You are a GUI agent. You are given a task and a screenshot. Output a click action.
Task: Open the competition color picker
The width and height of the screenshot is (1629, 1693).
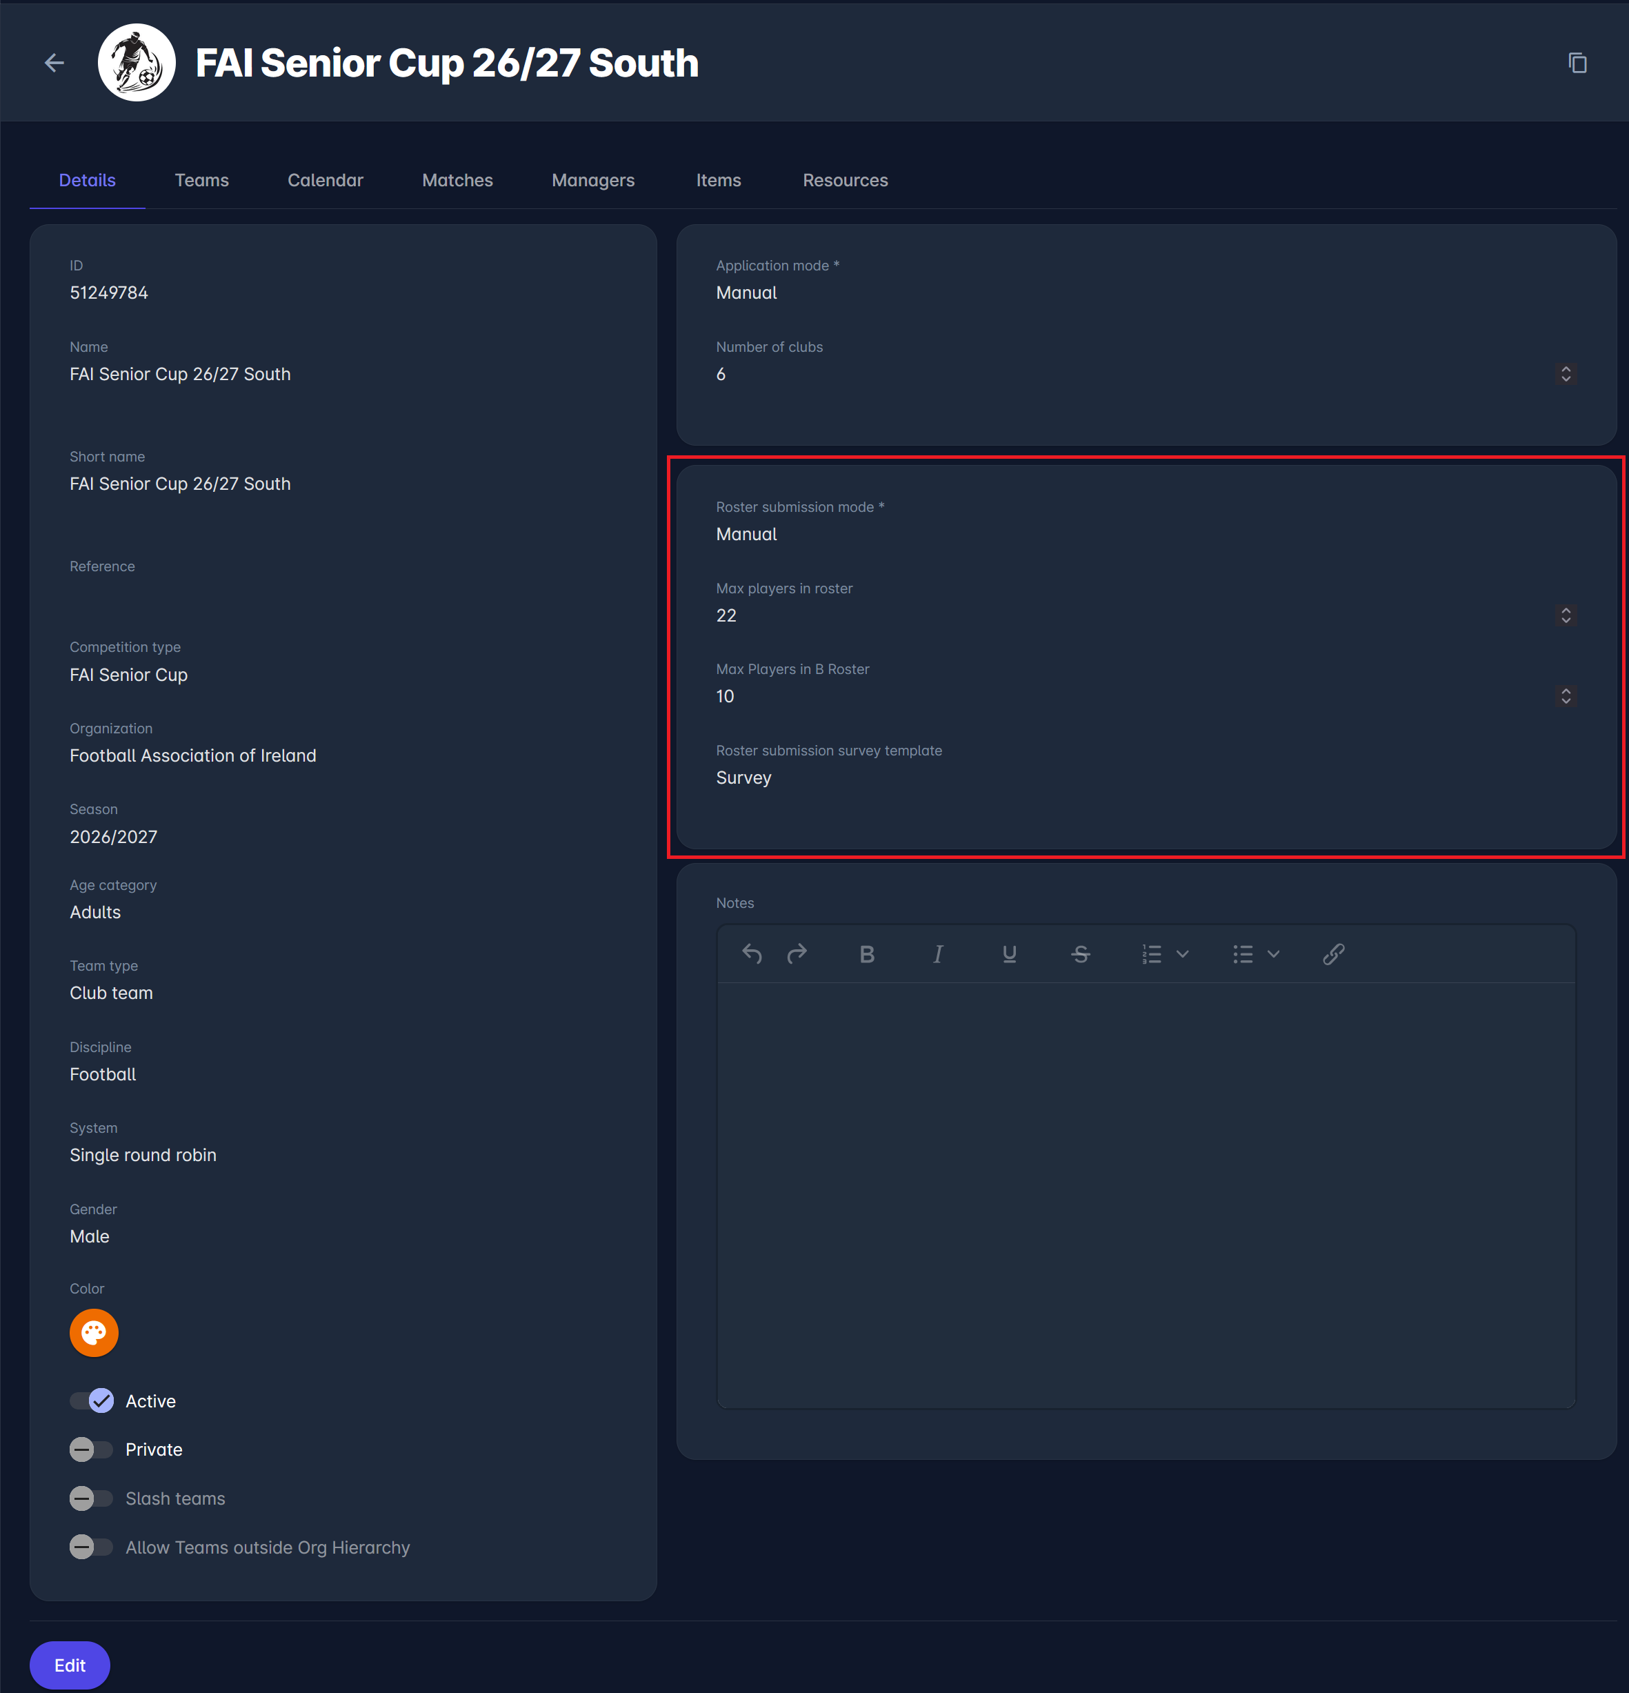pos(94,1333)
